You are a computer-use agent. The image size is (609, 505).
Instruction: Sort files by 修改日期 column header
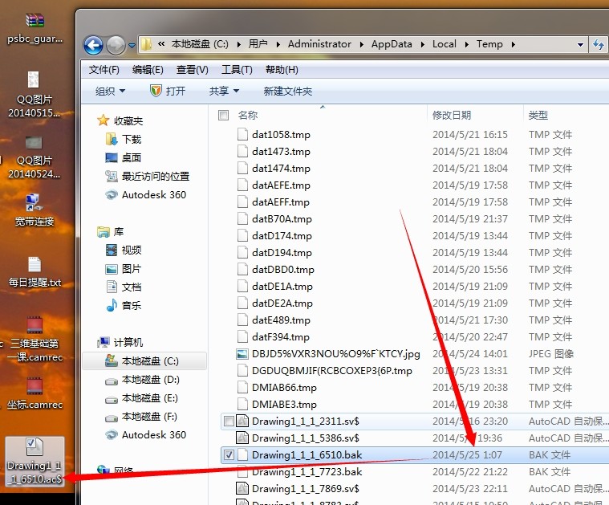point(452,116)
